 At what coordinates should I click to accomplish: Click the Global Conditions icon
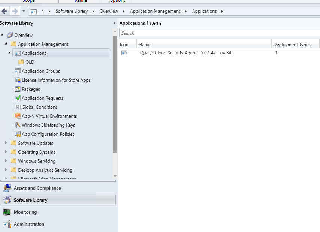coord(17,107)
